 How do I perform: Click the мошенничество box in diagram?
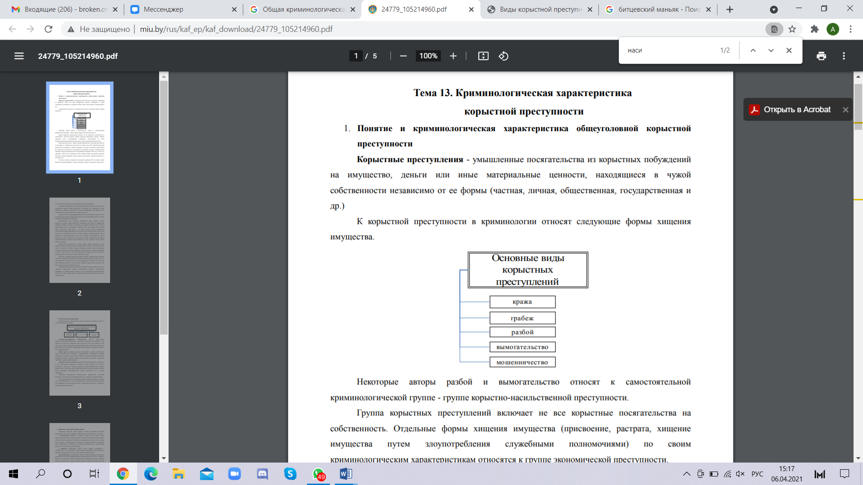[x=522, y=362]
